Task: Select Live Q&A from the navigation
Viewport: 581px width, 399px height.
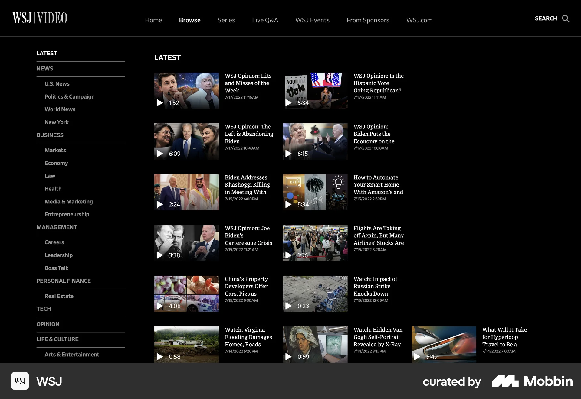Action: pos(265,20)
